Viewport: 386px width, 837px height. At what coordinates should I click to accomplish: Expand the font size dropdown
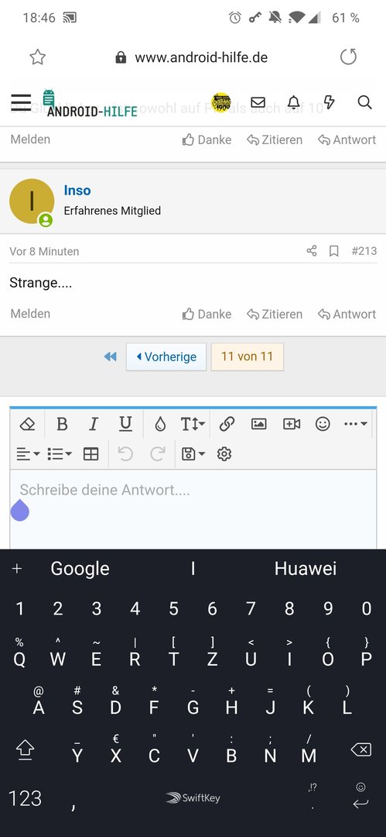(x=193, y=424)
